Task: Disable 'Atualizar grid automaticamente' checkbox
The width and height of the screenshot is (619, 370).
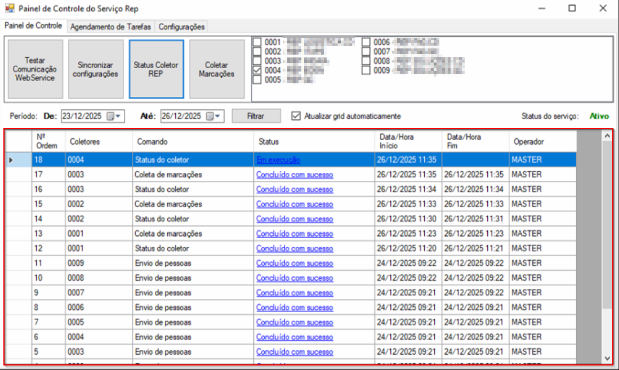Action: 296,116
